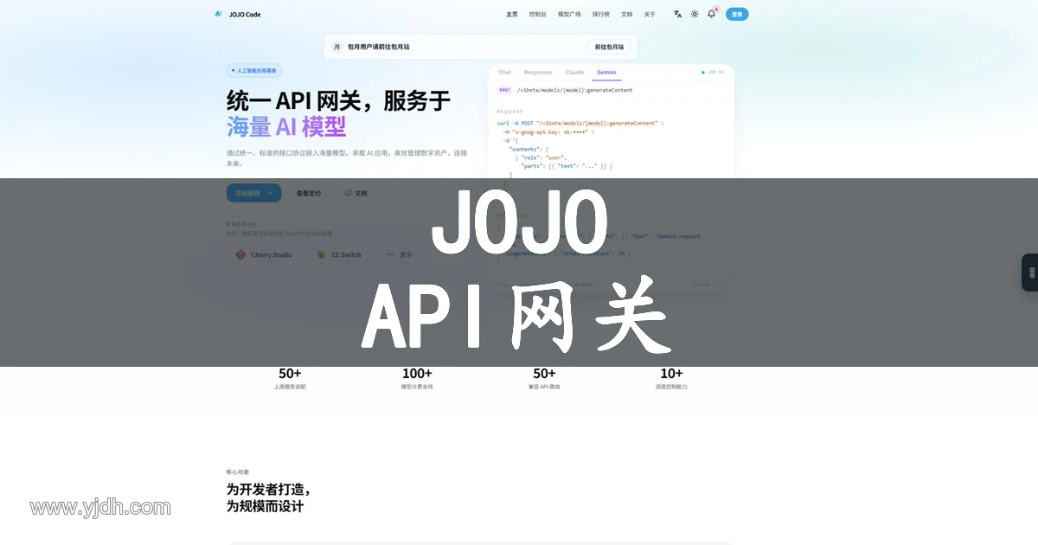Click the 更多 more clients option
Screen dimensions: 1038x545
[x=400, y=255]
